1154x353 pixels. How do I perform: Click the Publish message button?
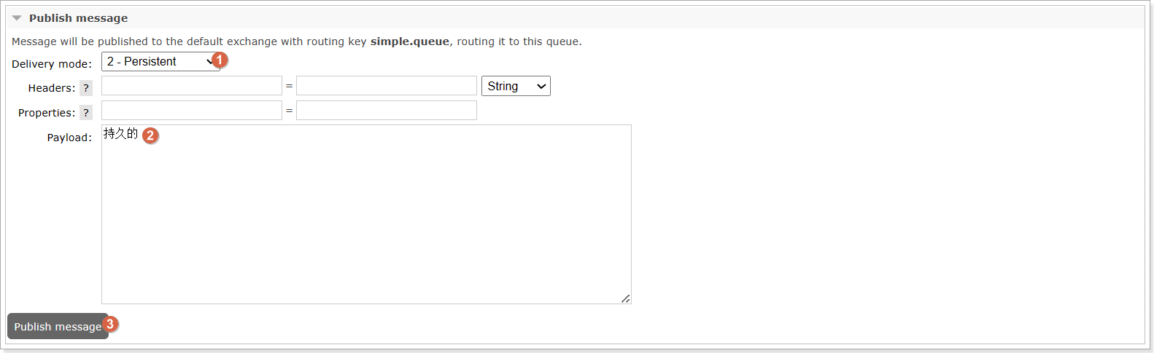pos(58,327)
